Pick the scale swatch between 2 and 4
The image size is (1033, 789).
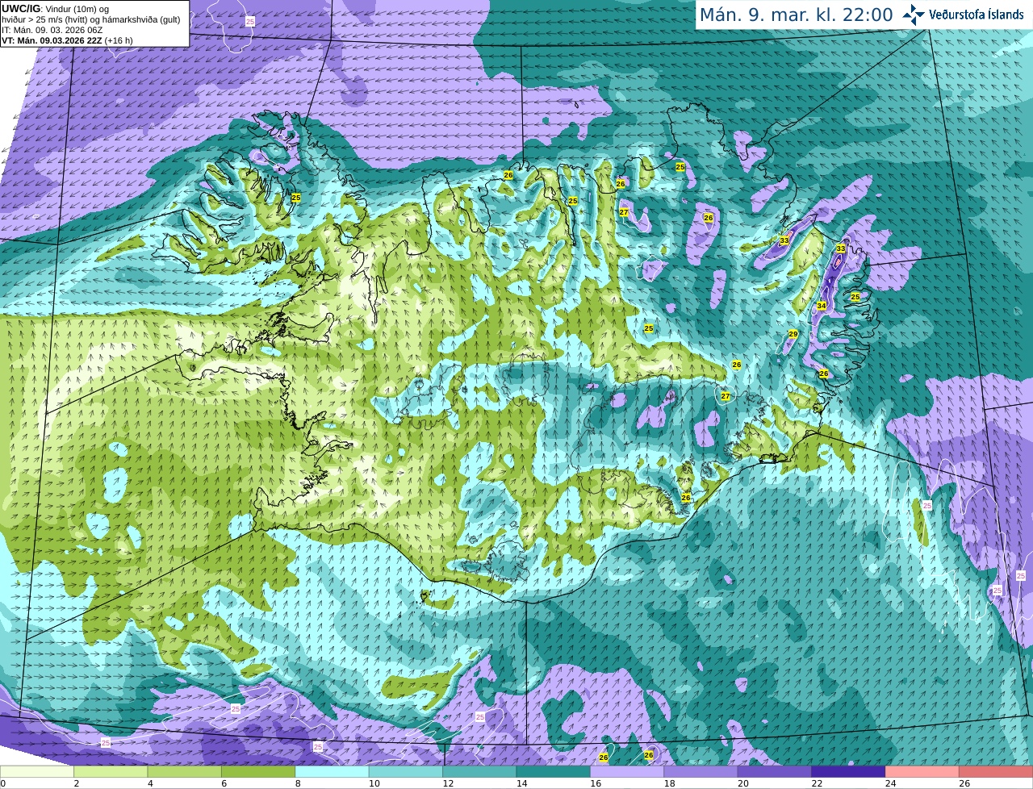(111, 772)
